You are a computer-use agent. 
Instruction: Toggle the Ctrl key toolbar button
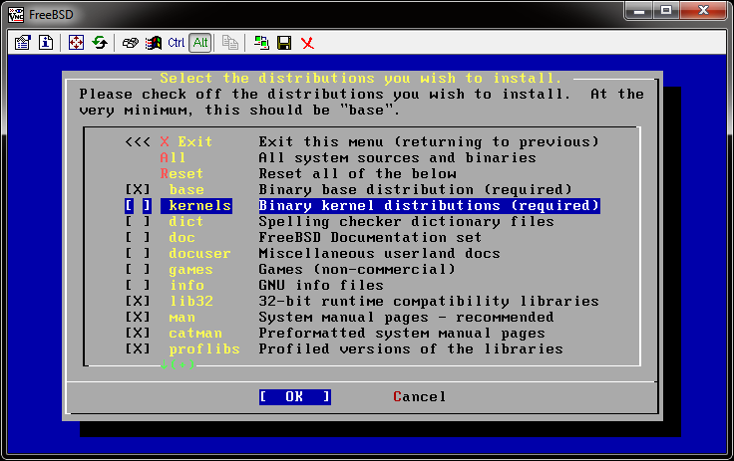tap(176, 43)
